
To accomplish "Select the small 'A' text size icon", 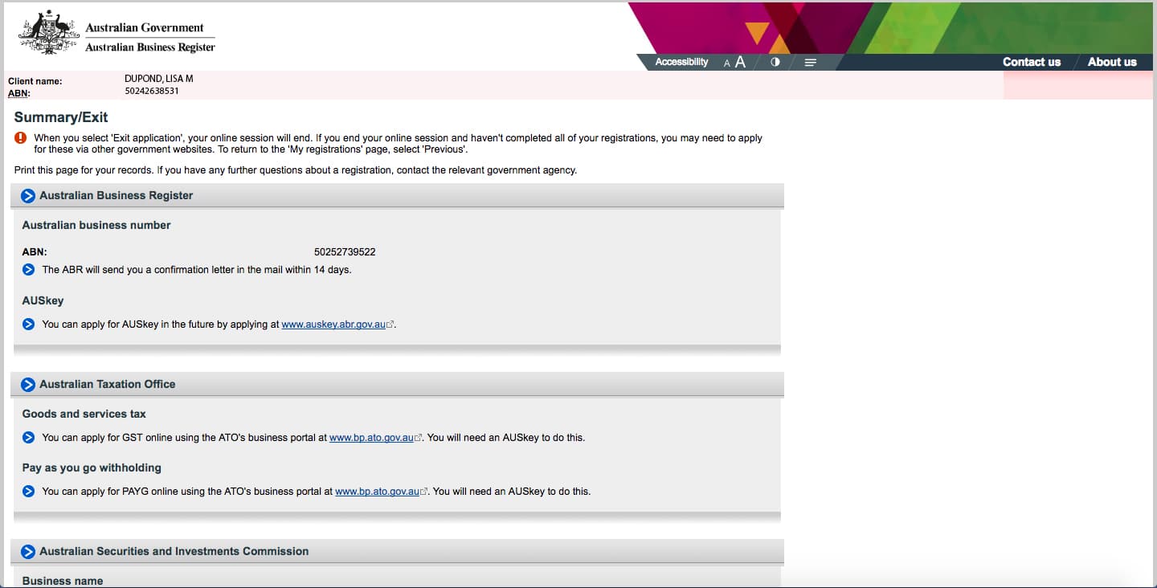I will click(726, 63).
